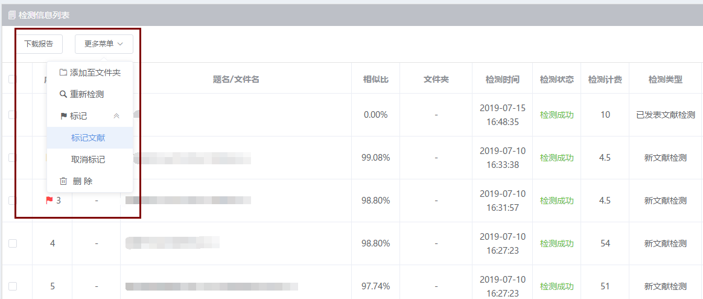Select 标记文献 from the menu

point(88,138)
